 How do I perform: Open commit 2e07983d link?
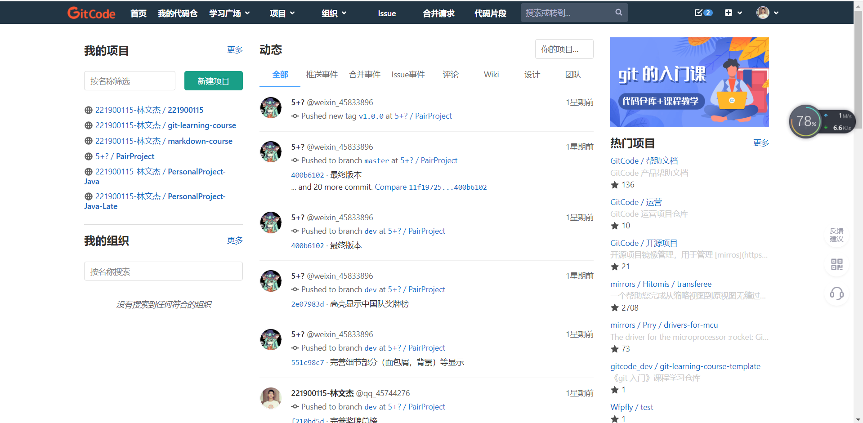tap(308, 304)
